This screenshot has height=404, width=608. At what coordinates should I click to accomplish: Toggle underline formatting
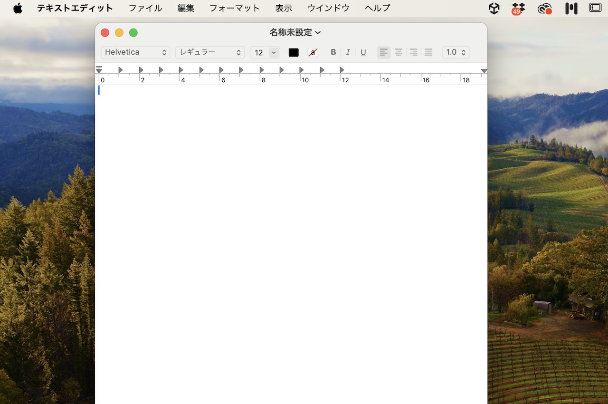pyautogui.click(x=363, y=52)
